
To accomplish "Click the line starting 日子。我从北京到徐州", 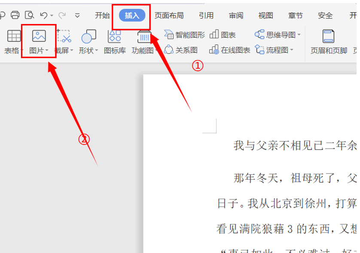I will (x=287, y=204).
